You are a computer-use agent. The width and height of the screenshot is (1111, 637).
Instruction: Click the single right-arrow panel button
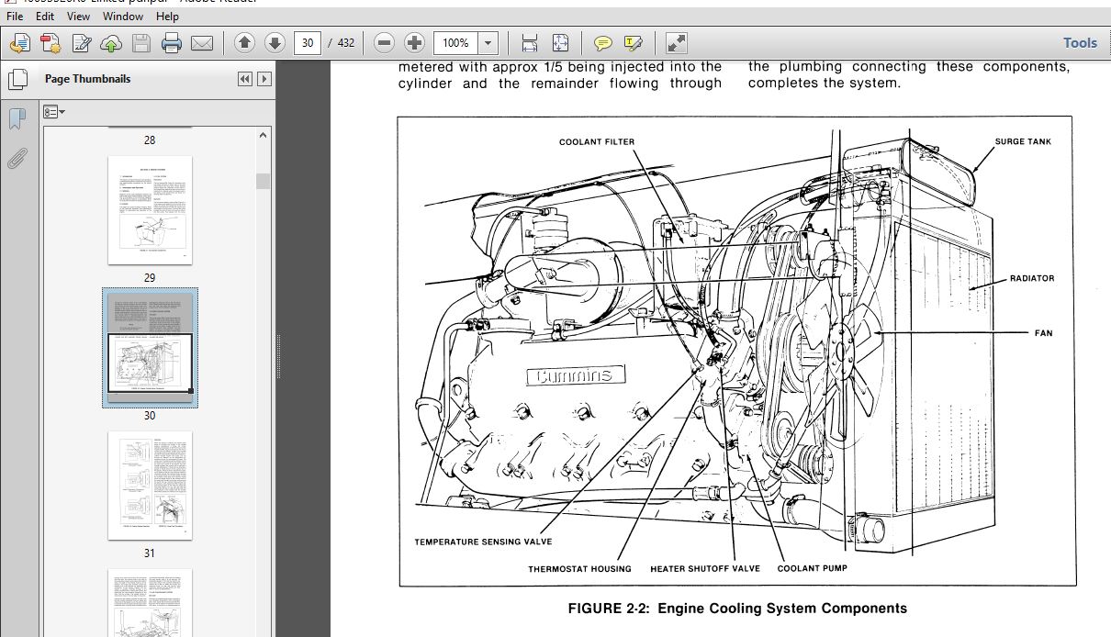coord(264,79)
